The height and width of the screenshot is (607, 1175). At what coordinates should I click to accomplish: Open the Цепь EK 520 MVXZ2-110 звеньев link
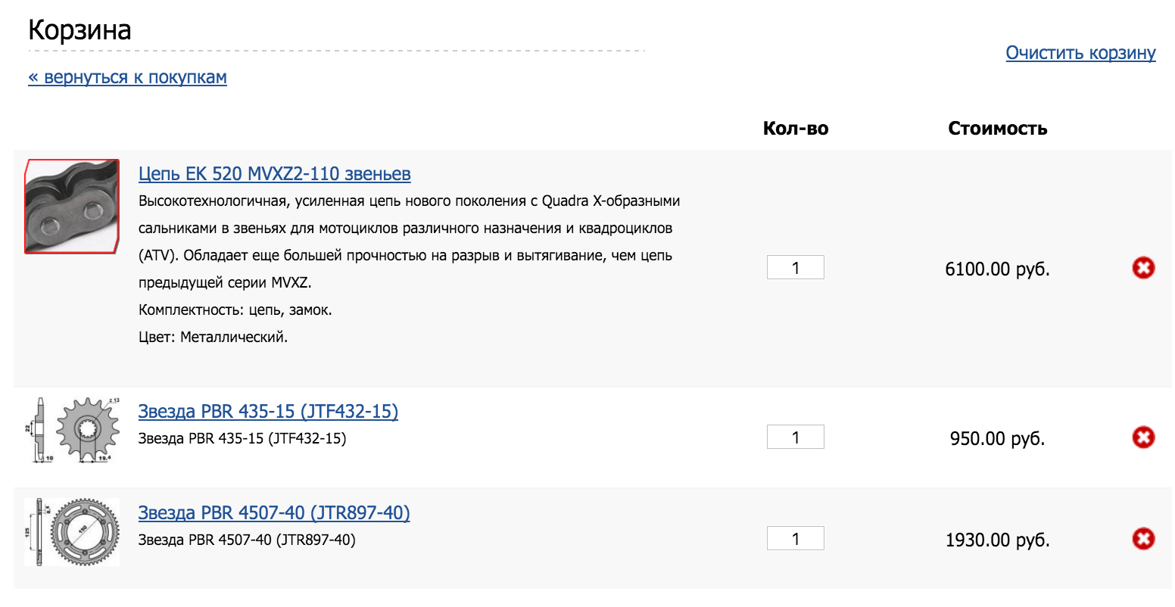coord(275,174)
